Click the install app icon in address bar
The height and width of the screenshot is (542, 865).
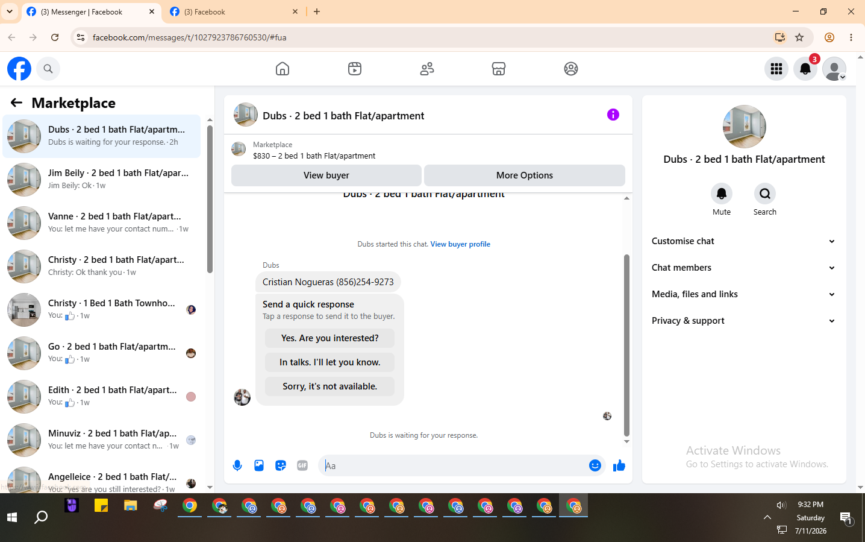click(x=780, y=37)
